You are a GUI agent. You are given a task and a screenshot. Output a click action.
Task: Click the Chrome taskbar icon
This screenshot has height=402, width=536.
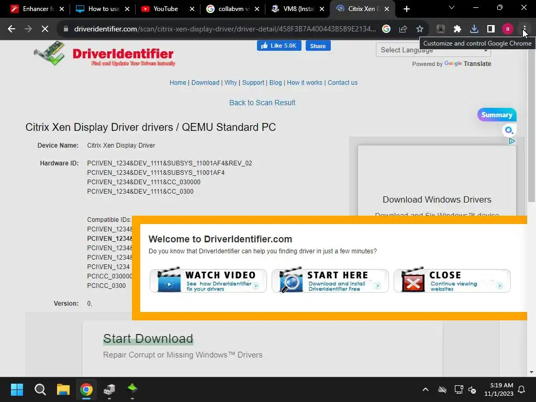point(86,389)
